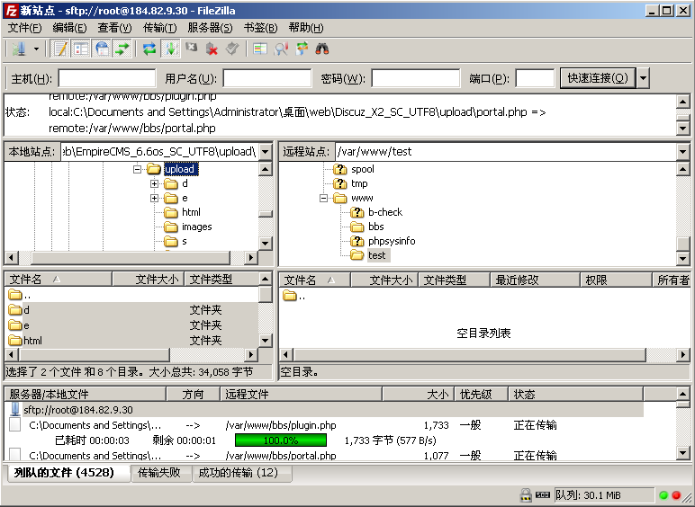The image size is (695, 507).
Task: Click the green activity LED indicator
Action: (x=663, y=495)
